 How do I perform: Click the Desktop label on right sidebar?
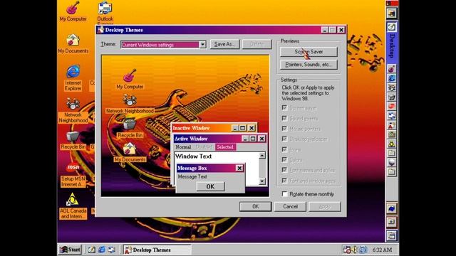pos(392,46)
